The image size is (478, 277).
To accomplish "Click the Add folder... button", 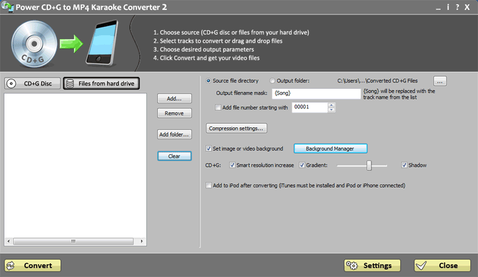I will click(x=174, y=134).
